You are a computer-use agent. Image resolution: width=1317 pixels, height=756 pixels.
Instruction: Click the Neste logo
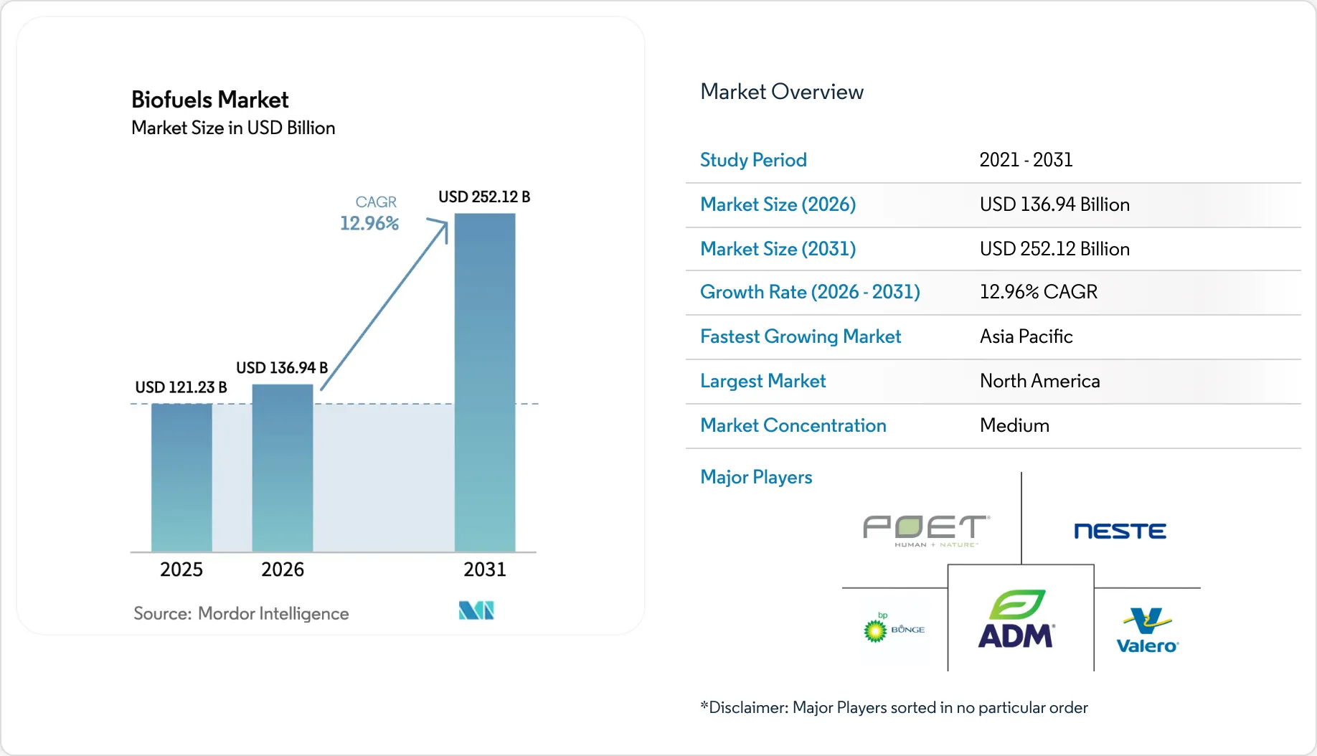tap(1120, 531)
